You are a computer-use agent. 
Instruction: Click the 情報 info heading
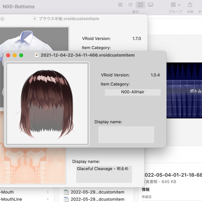146,189
